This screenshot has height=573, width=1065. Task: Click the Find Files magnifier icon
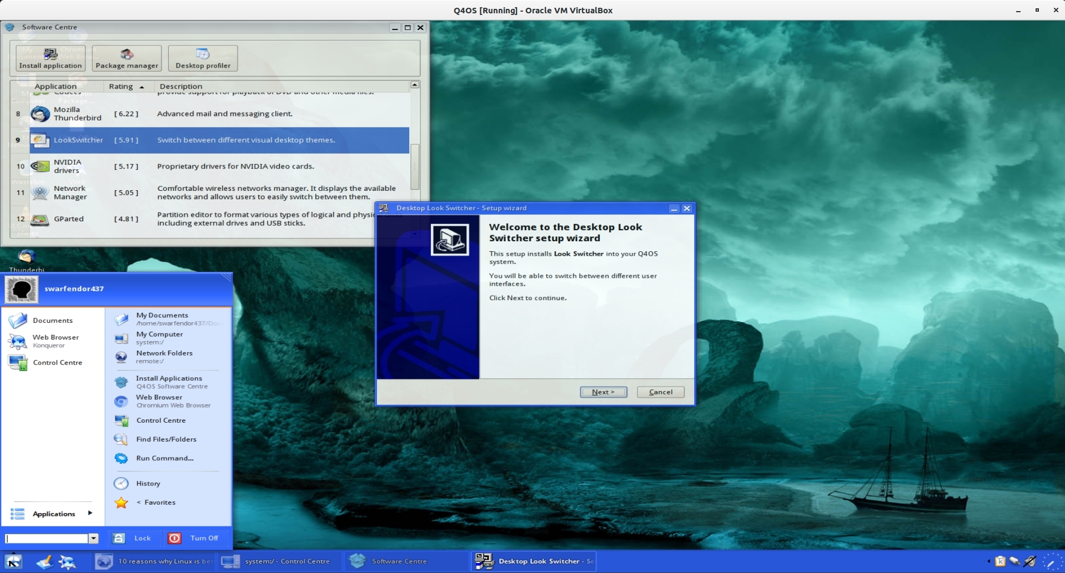coord(121,439)
